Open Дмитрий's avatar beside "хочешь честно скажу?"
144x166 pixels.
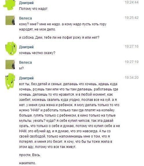coord(11,48)
